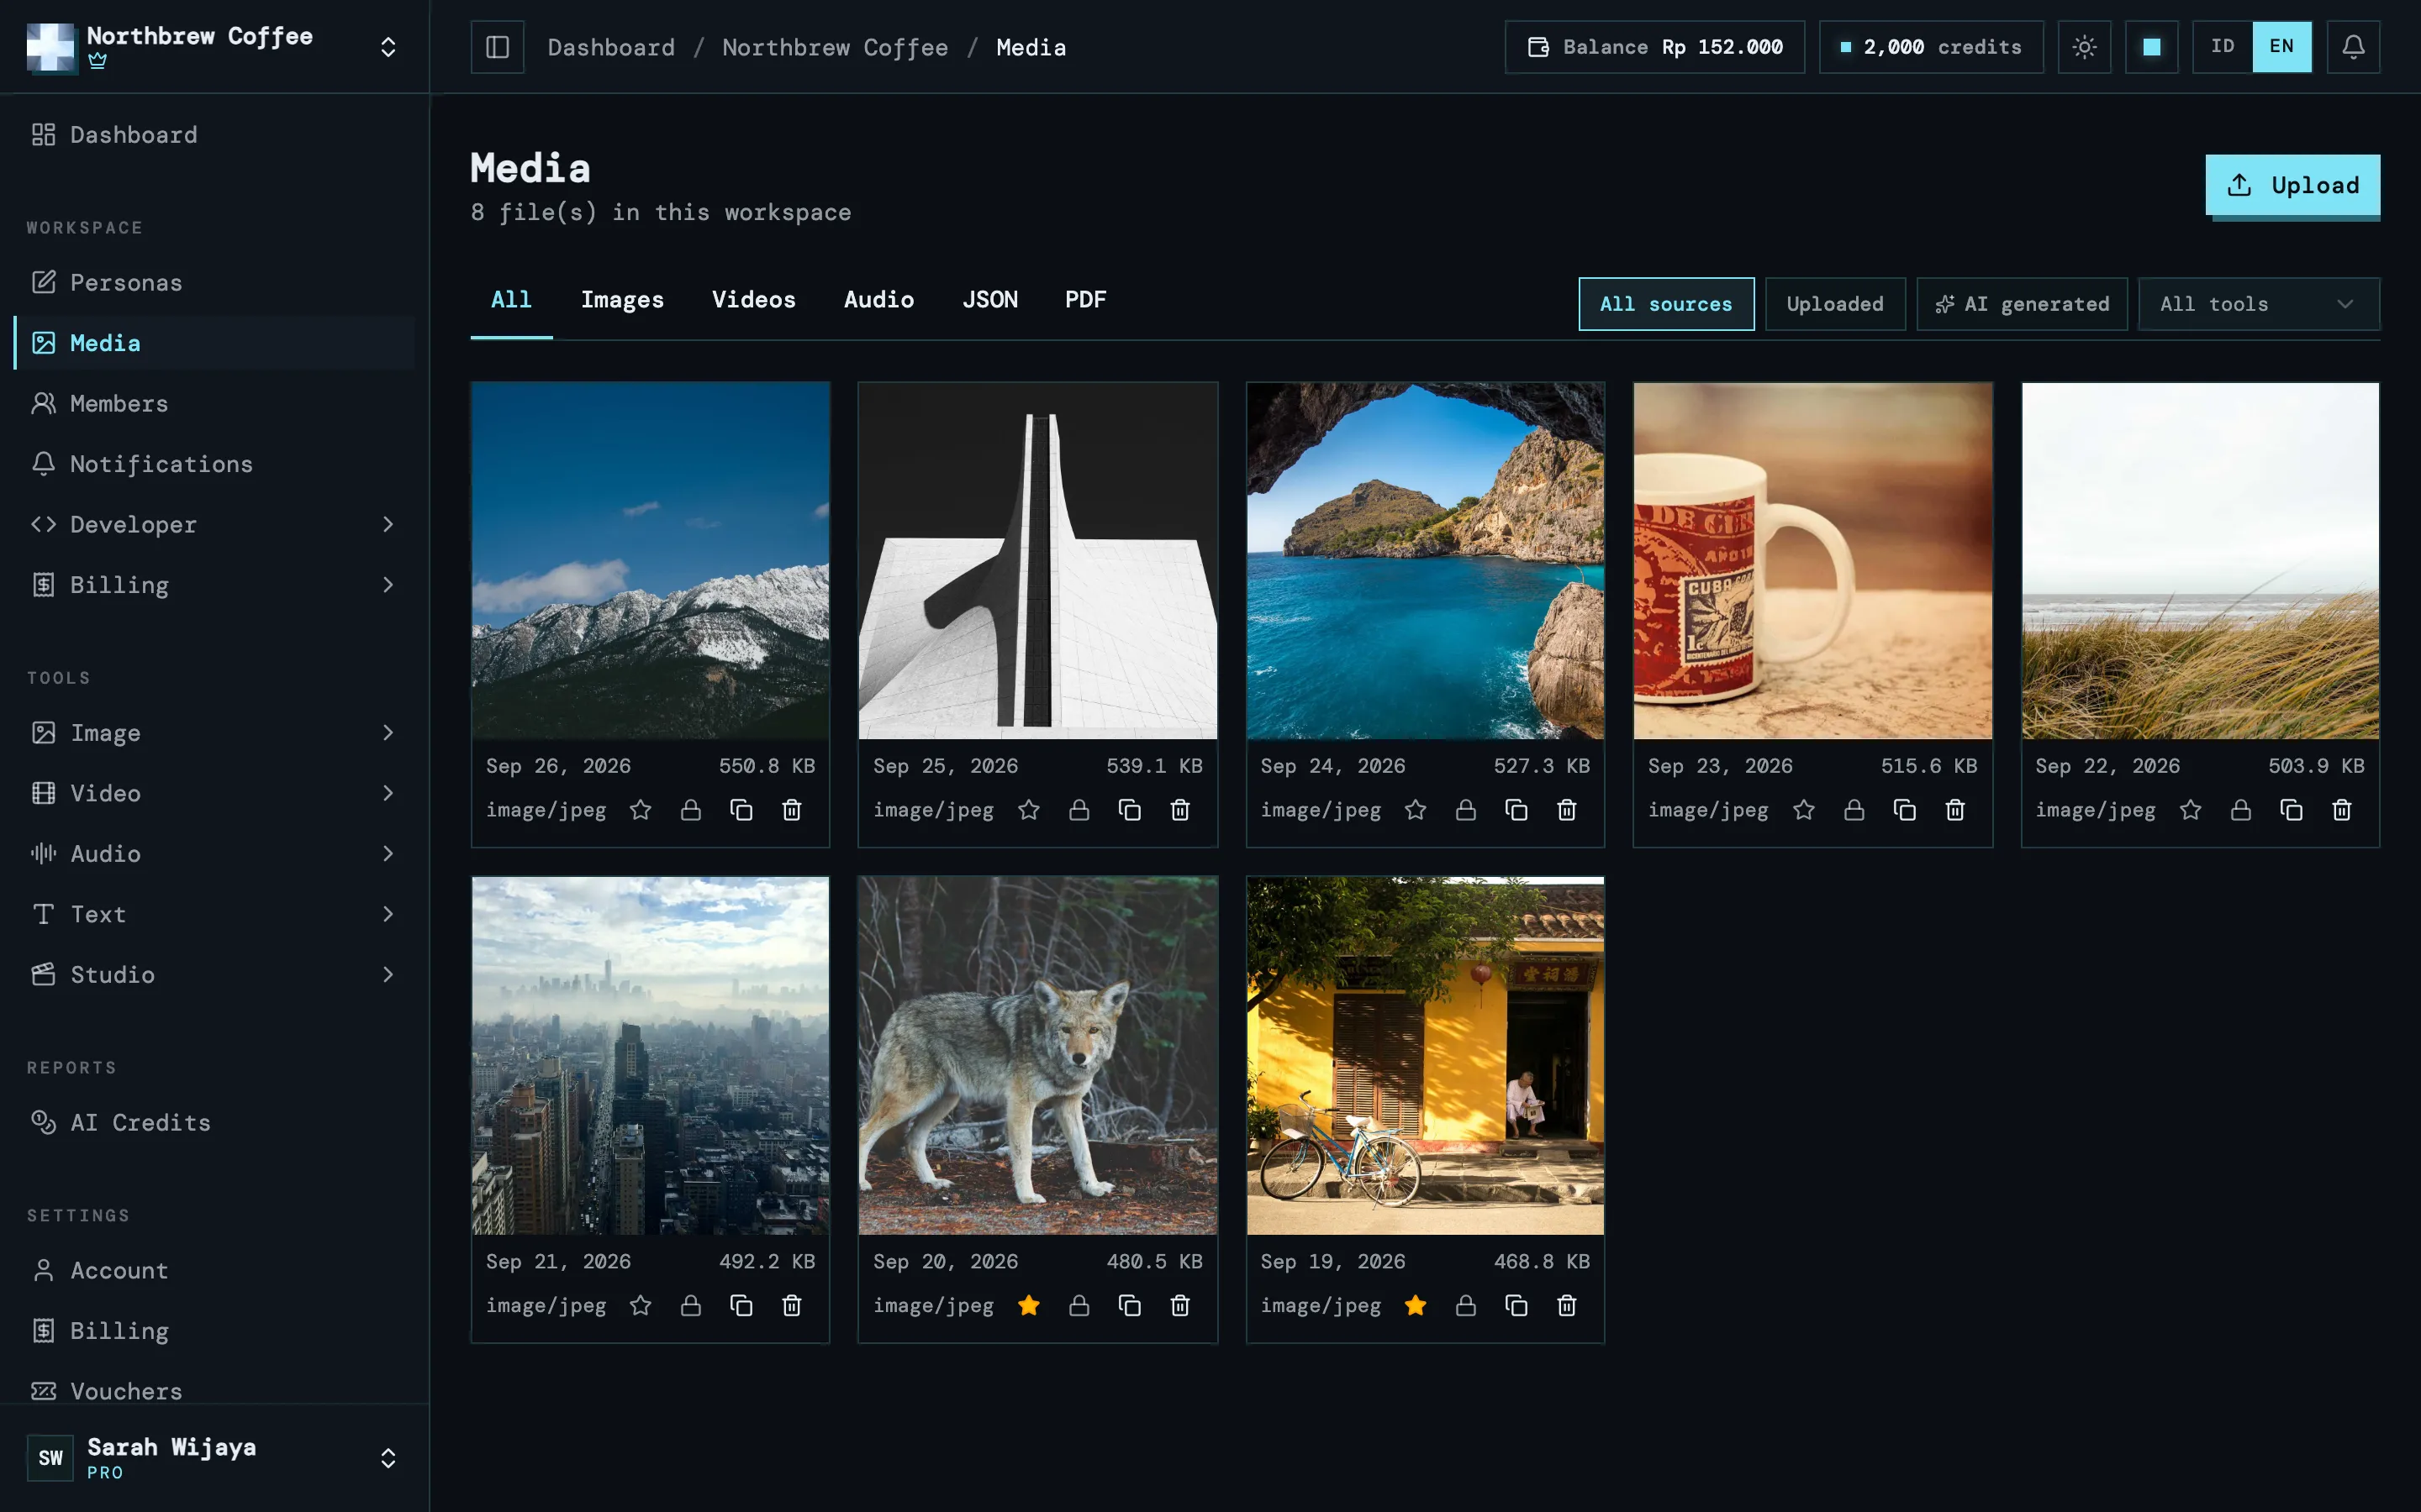Go to Northbrew Coffee breadcrumb link
The height and width of the screenshot is (1512, 2421).
coord(836,47)
